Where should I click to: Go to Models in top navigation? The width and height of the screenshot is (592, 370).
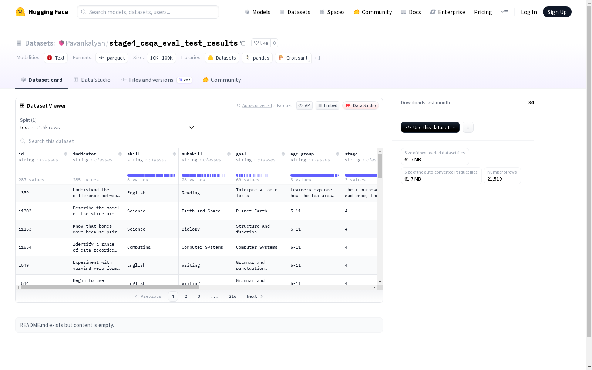click(x=258, y=12)
